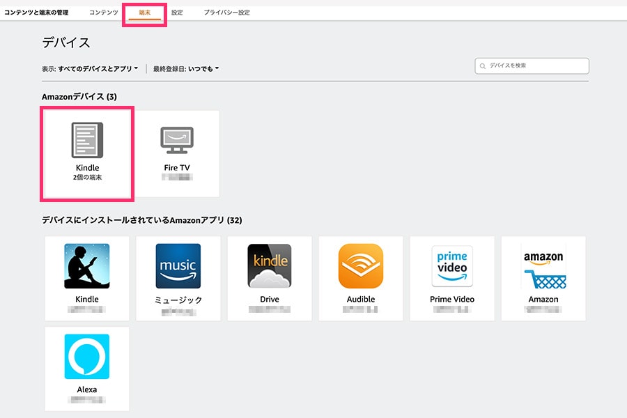Screen dimensions: 627x418
Task: Switch to the コンテンツ tab
Action: coord(104,13)
